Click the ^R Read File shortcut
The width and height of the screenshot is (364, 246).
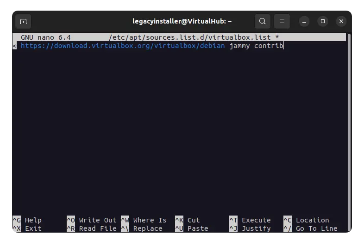pyautogui.click(x=92, y=228)
